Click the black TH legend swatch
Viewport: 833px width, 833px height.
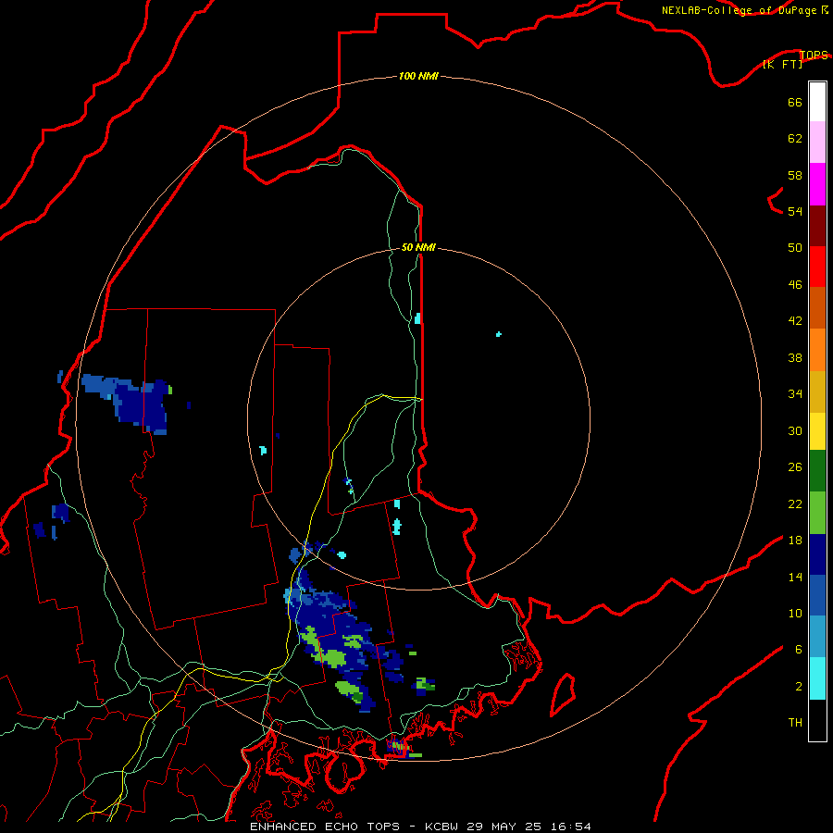(x=817, y=720)
